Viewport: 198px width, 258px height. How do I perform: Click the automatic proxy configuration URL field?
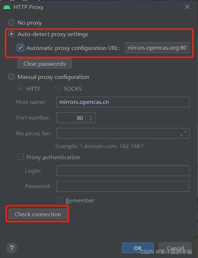157,48
